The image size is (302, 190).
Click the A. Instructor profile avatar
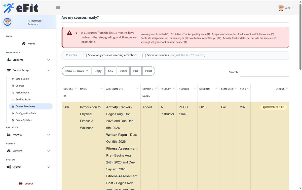coord(7,22)
